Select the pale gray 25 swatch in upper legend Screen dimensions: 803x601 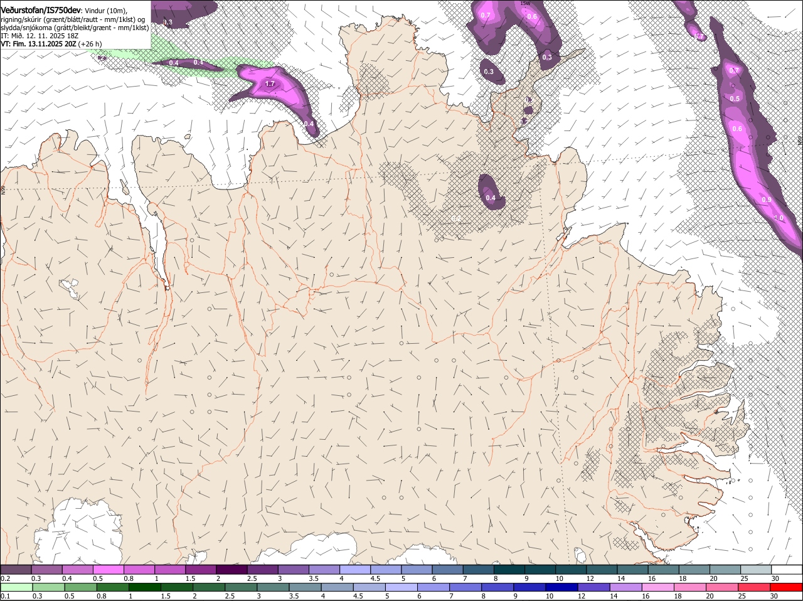point(756,569)
